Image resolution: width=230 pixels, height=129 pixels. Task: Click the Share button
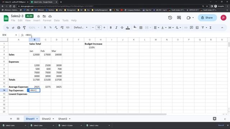pos(207,18)
